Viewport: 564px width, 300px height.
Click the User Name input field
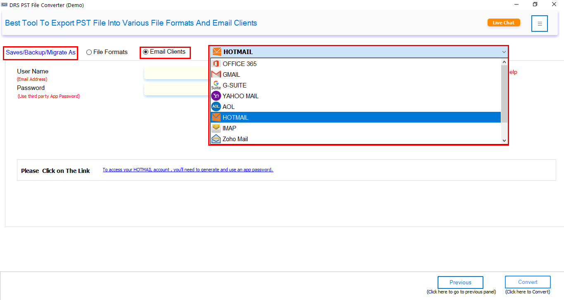[x=177, y=73]
